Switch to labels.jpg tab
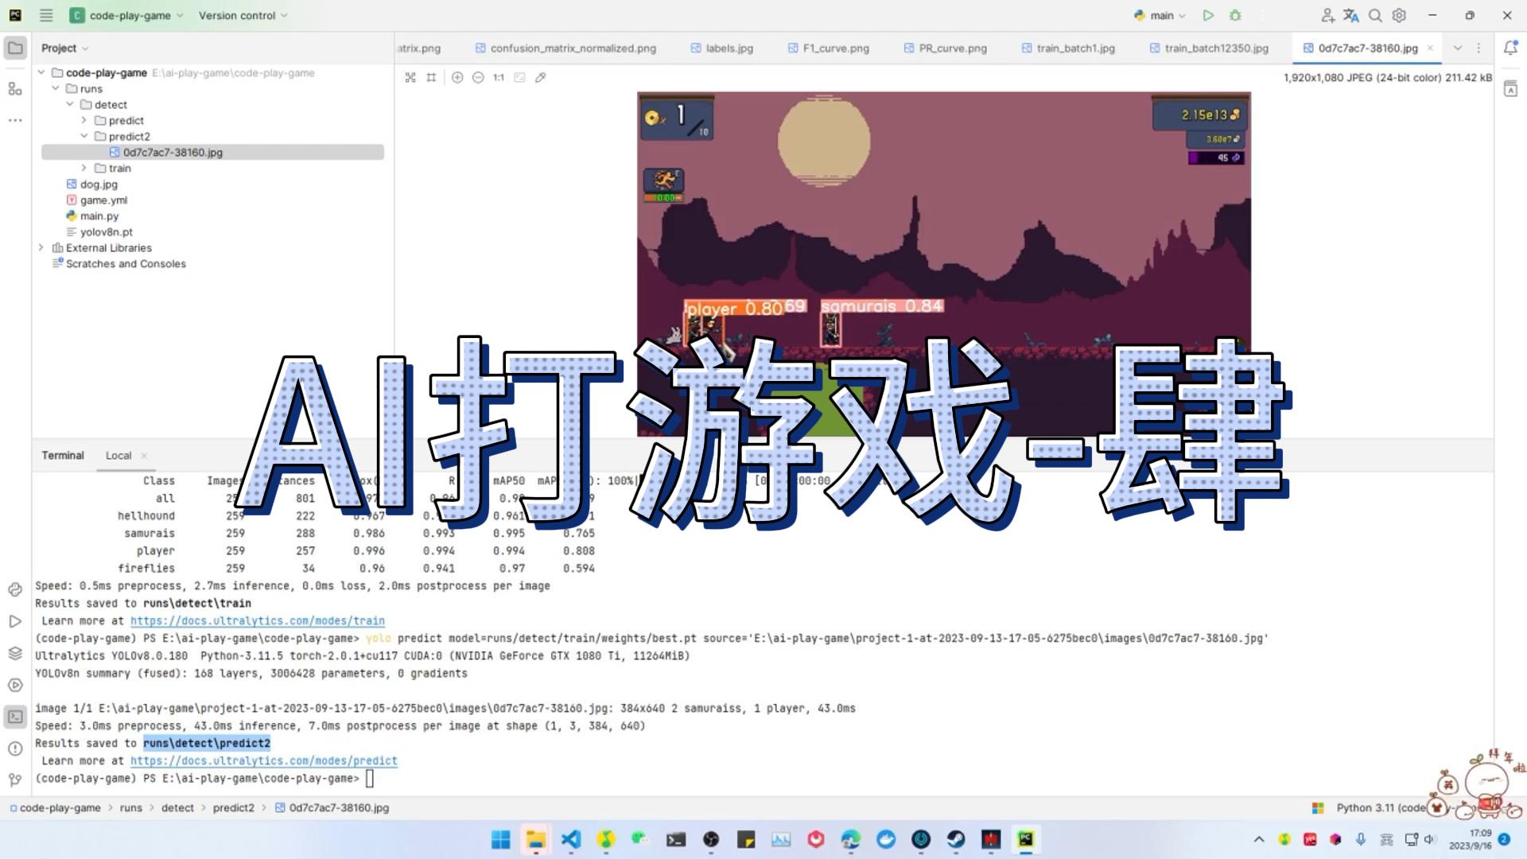1527x859 pixels. 721,48
